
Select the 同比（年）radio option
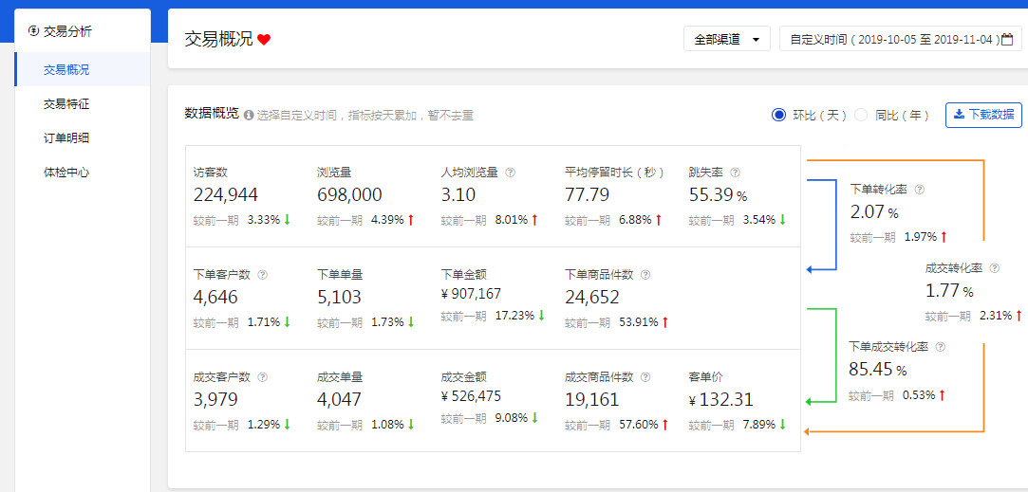pyautogui.click(x=861, y=115)
